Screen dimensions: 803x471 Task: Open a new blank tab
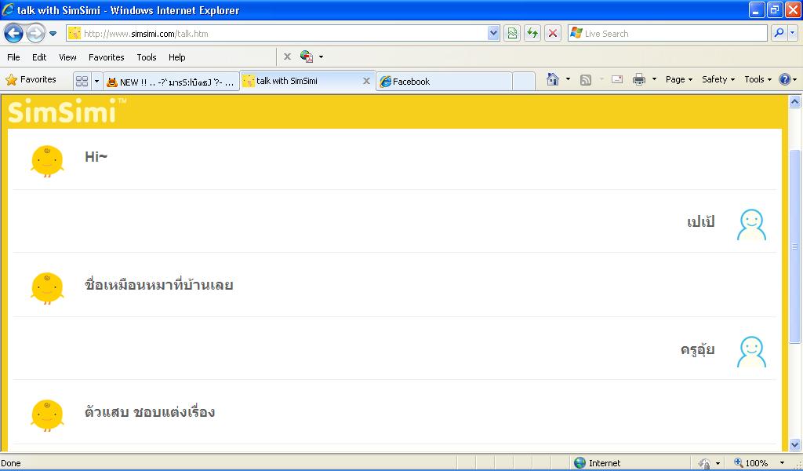[523, 82]
